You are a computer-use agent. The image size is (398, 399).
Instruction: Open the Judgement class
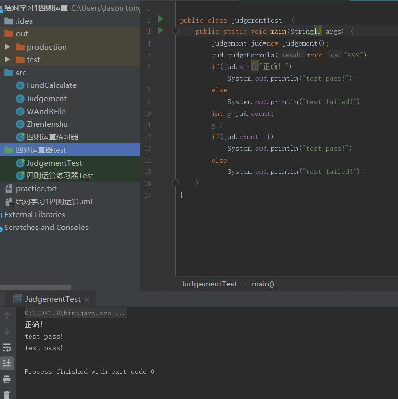click(x=46, y=98)
